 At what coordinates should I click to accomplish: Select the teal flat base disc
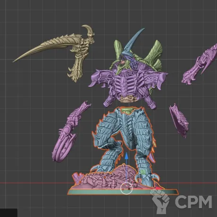click(x=123, y=192)
